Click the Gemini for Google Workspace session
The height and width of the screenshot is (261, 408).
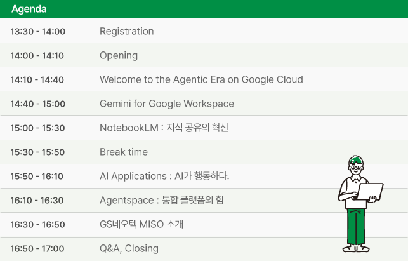167,104
